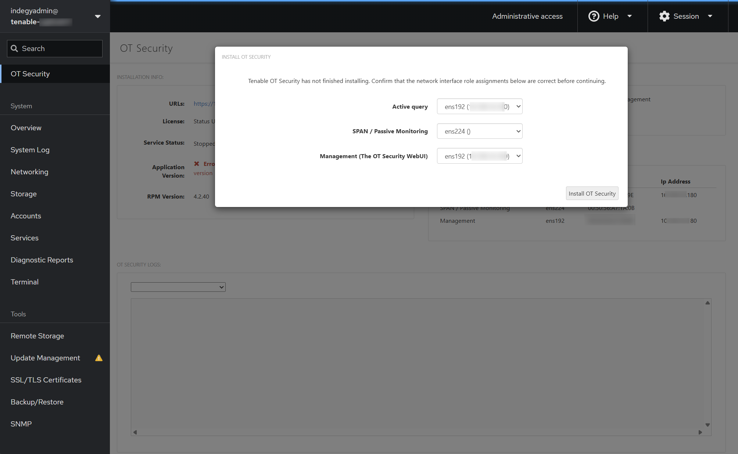Expand the user account dropdown caret

click(98, 17)
